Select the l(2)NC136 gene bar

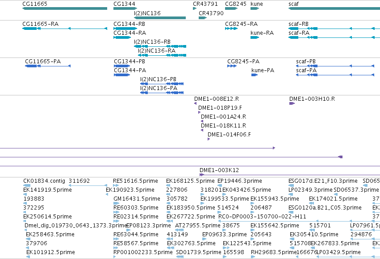[160, 18]
